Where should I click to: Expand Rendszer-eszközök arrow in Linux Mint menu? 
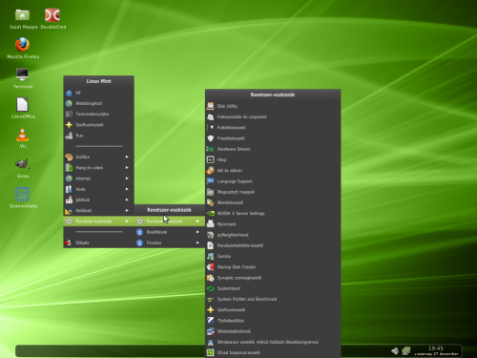point(127,221)
